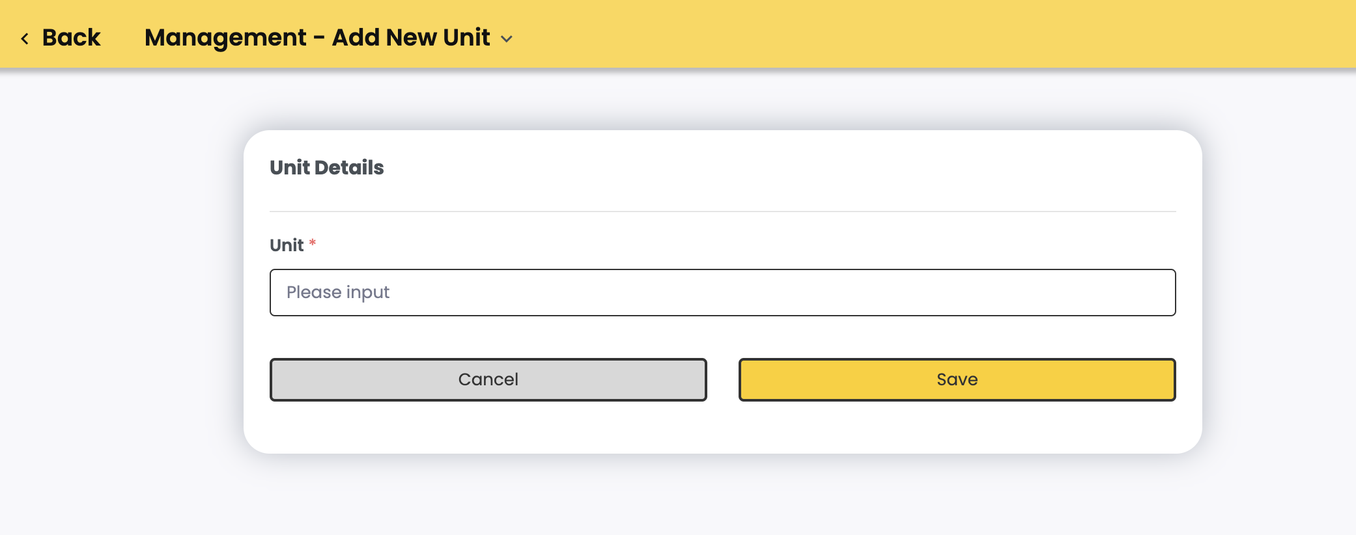
Task: Expand the chevron beside Add New Unit
Action: [x=507, y=39]
